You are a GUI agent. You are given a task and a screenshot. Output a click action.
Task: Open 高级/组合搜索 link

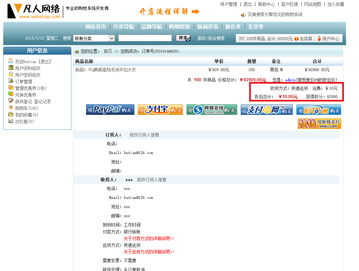click(211, 39)
